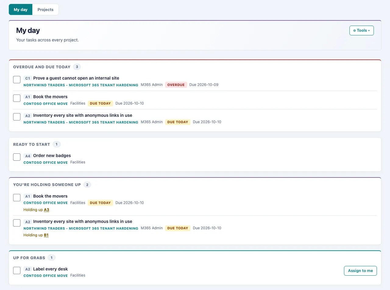Click the C1 task code badge
The image size is (390, 290).
point(28,78)
